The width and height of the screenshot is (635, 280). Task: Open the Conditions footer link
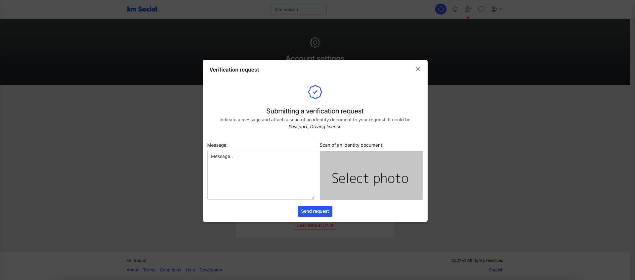(x=170, y=270)
